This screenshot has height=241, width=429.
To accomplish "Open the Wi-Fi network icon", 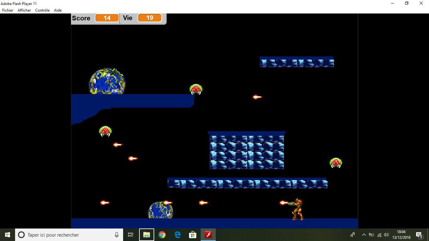I will 379,235.
